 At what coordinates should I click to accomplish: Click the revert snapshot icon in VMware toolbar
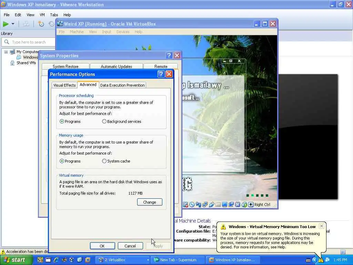click(x=52, y=24)
